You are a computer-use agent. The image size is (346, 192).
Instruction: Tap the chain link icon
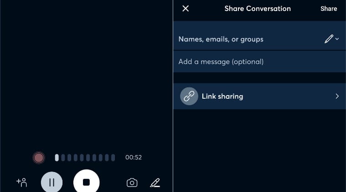pyautogui.click(x=189, y=96)
